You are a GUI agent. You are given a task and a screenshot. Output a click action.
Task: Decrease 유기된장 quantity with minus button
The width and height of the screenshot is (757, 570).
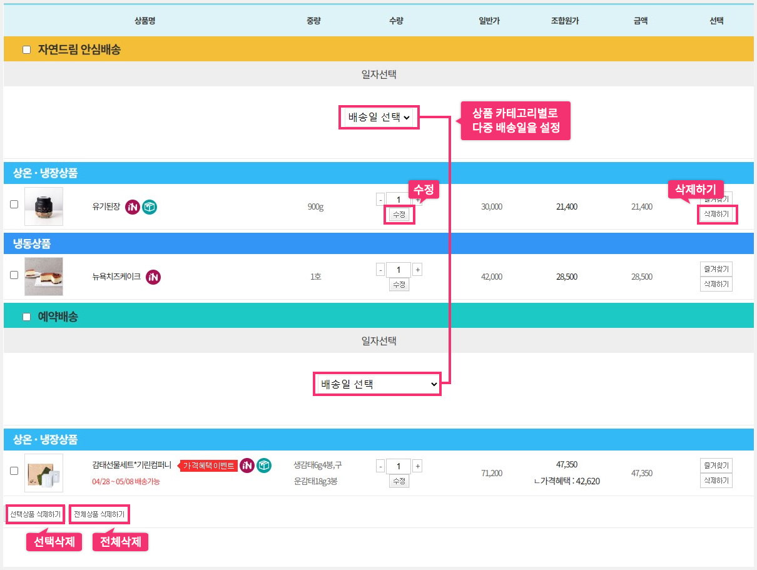[380, 200]
